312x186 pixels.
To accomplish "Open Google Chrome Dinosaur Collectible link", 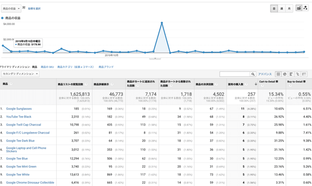I will 30,183.
